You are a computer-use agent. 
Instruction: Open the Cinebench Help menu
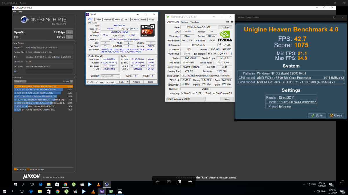20,12
